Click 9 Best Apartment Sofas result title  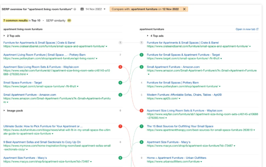point(42,142)
